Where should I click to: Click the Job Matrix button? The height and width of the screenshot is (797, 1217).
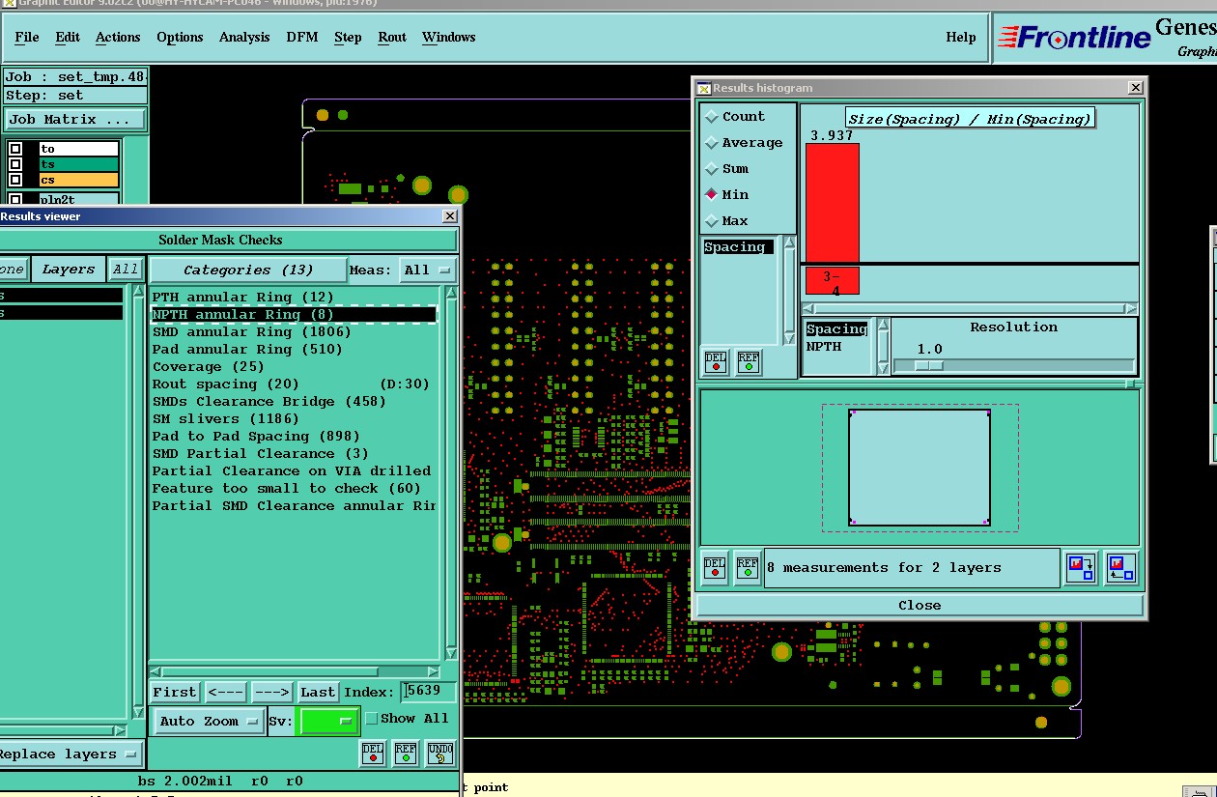(74, 120)
